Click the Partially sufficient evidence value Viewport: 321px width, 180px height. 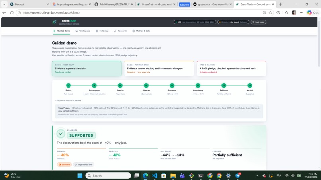tap(227, 155)
